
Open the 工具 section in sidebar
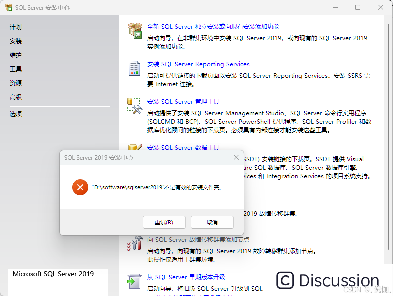click(16, 69)
